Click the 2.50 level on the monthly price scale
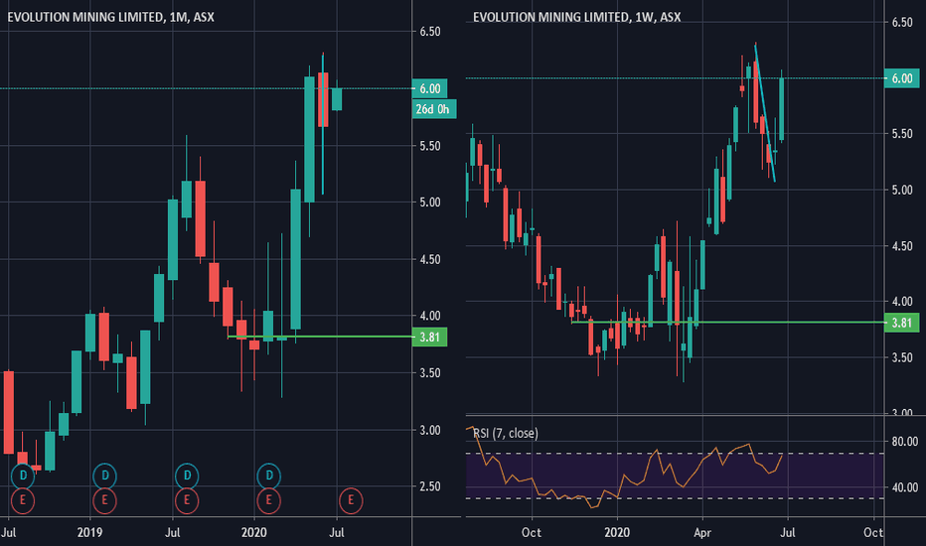Image resolution: width=926 pixels, height=546 pixels. (430, 486)
